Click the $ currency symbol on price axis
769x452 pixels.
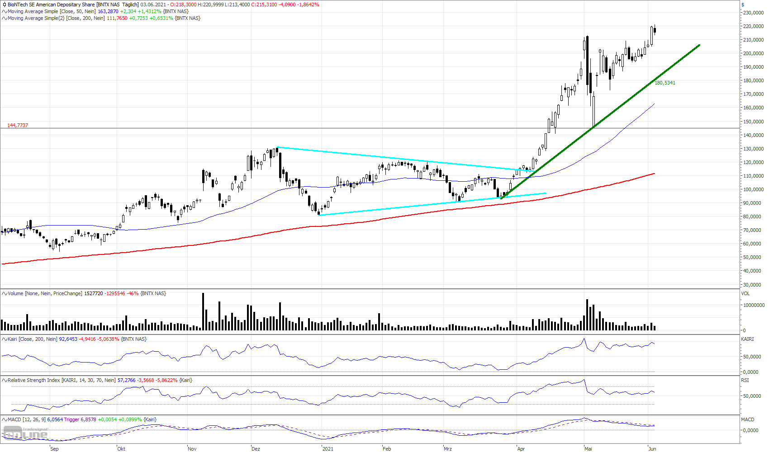[x=743, y=5]
